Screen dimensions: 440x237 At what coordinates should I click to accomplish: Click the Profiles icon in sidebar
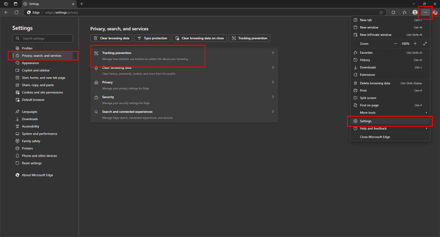(x=18, y=48)
